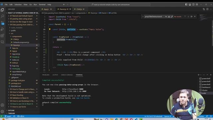
Task: Open errors and warnings count in status bar
Action: [x=21, y=116]
